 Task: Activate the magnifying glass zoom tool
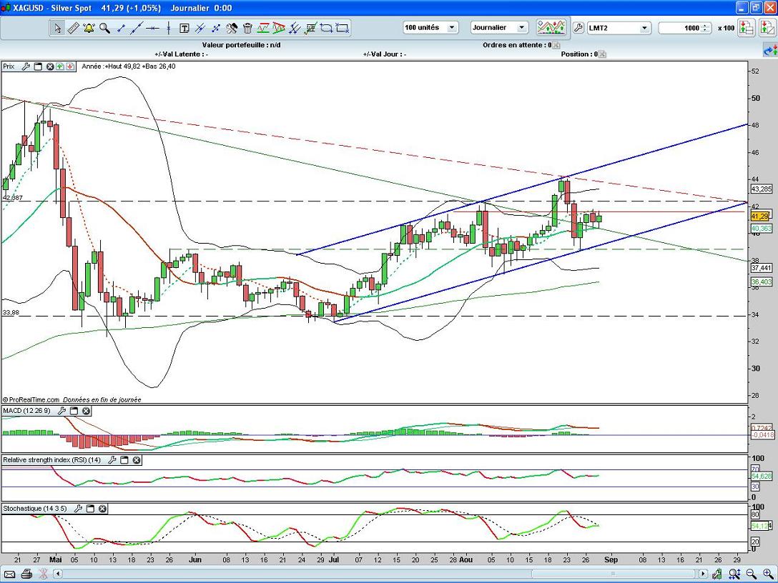pos(104,28)
